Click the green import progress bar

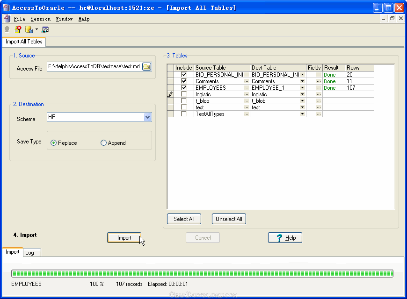click(x=202, y=273)
